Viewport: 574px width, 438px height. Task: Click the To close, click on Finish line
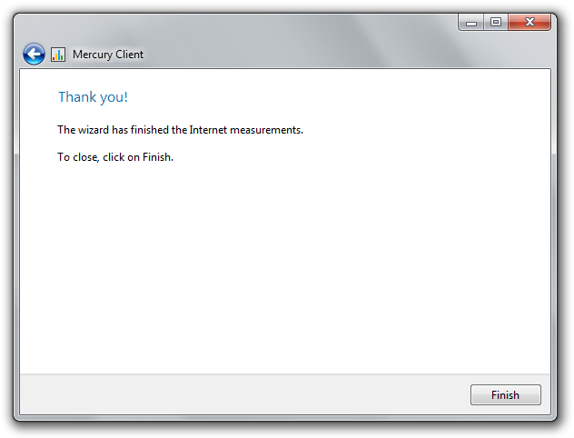[115, 157]
